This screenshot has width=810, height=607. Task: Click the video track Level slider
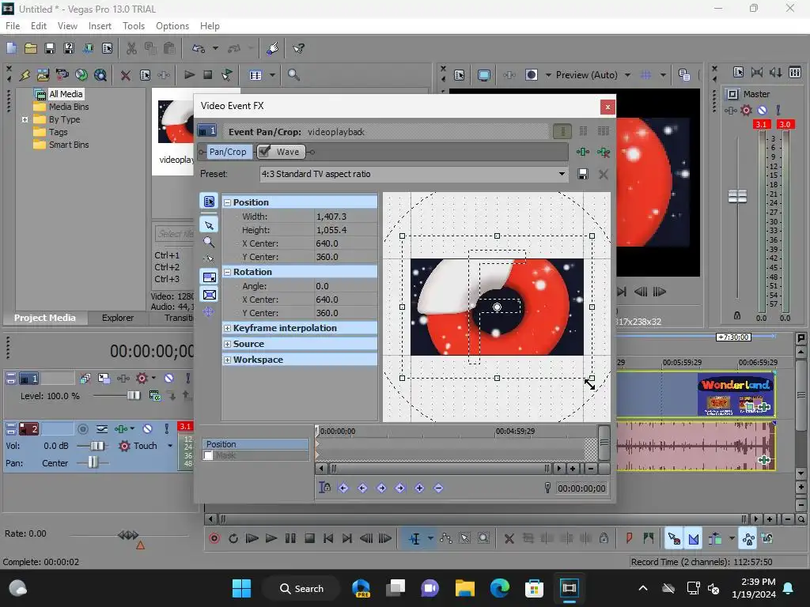coord(133,396)
